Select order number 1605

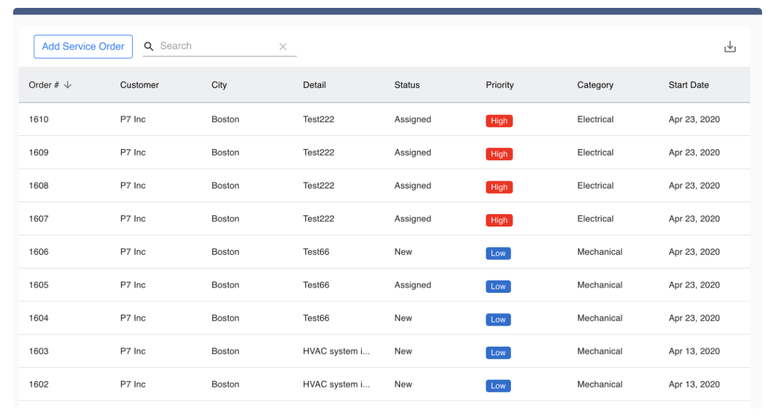coord(39,285)
